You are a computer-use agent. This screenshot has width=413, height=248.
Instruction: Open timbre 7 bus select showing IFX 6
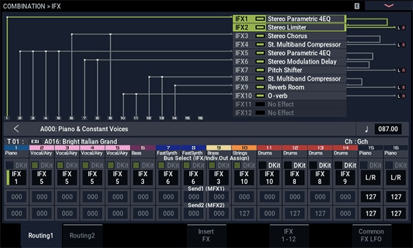pyautogui.click(x=168, y=177)
